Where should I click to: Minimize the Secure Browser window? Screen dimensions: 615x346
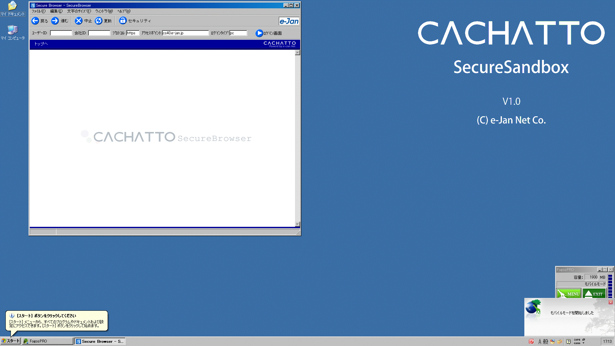pos(286,5)
